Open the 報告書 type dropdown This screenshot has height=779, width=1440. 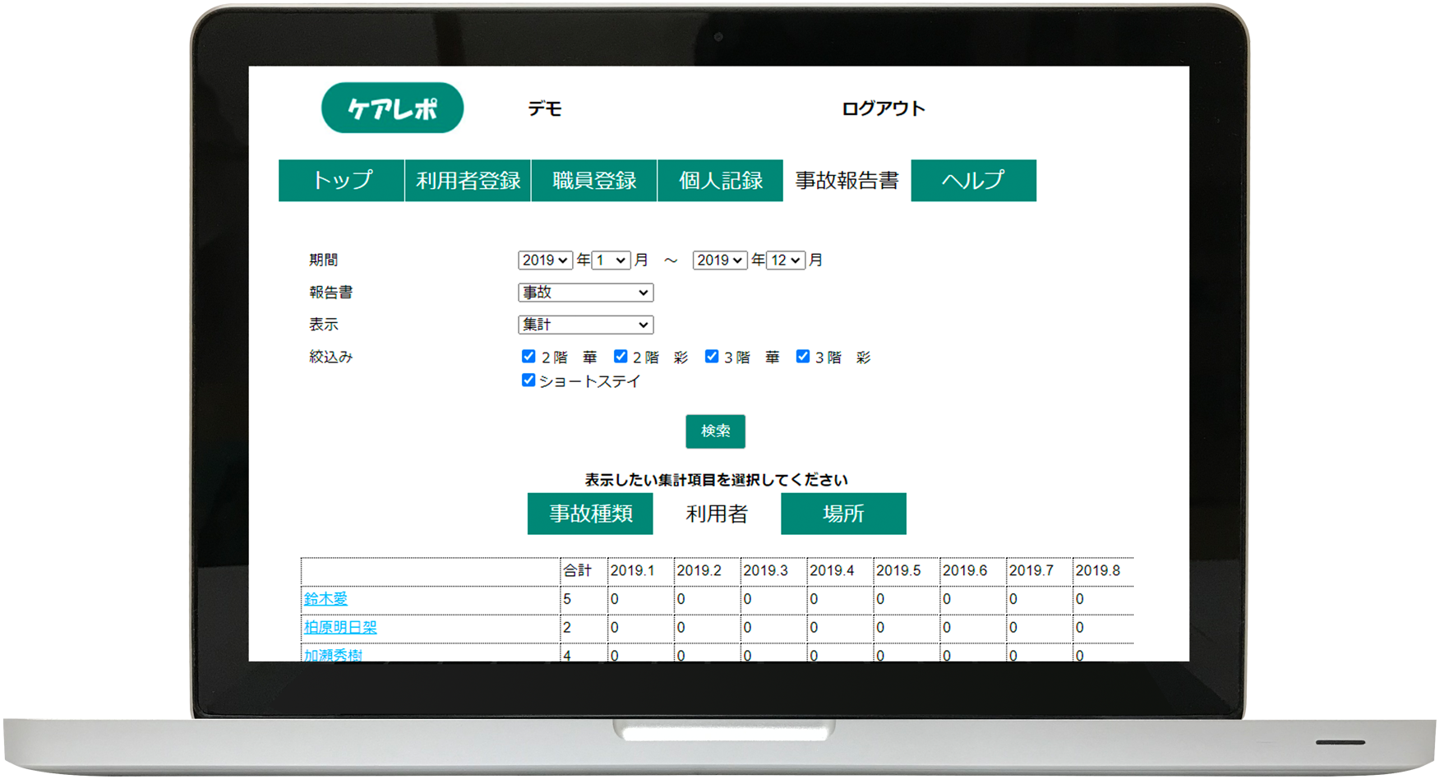point(585,293)
